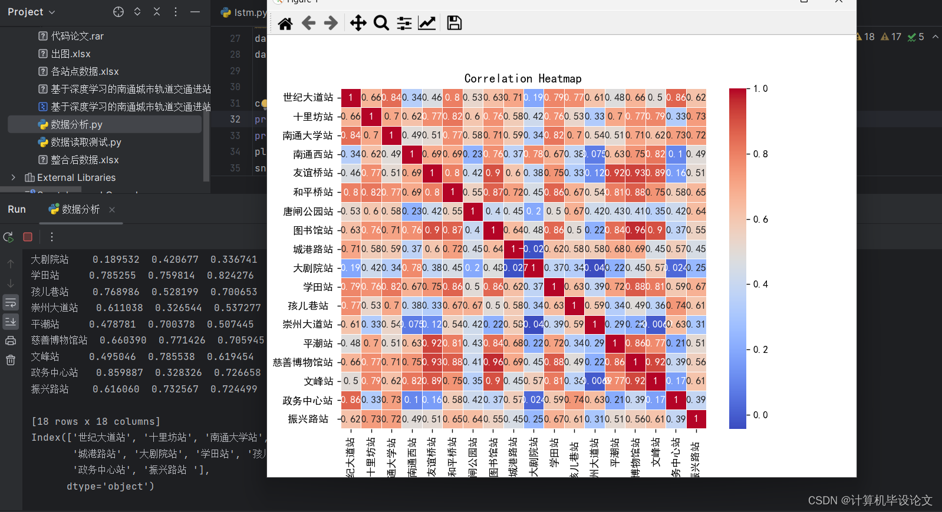Click the Correlation Heatmap title
Viewport: 942px width, 512px height.
[x=523, y=78]
